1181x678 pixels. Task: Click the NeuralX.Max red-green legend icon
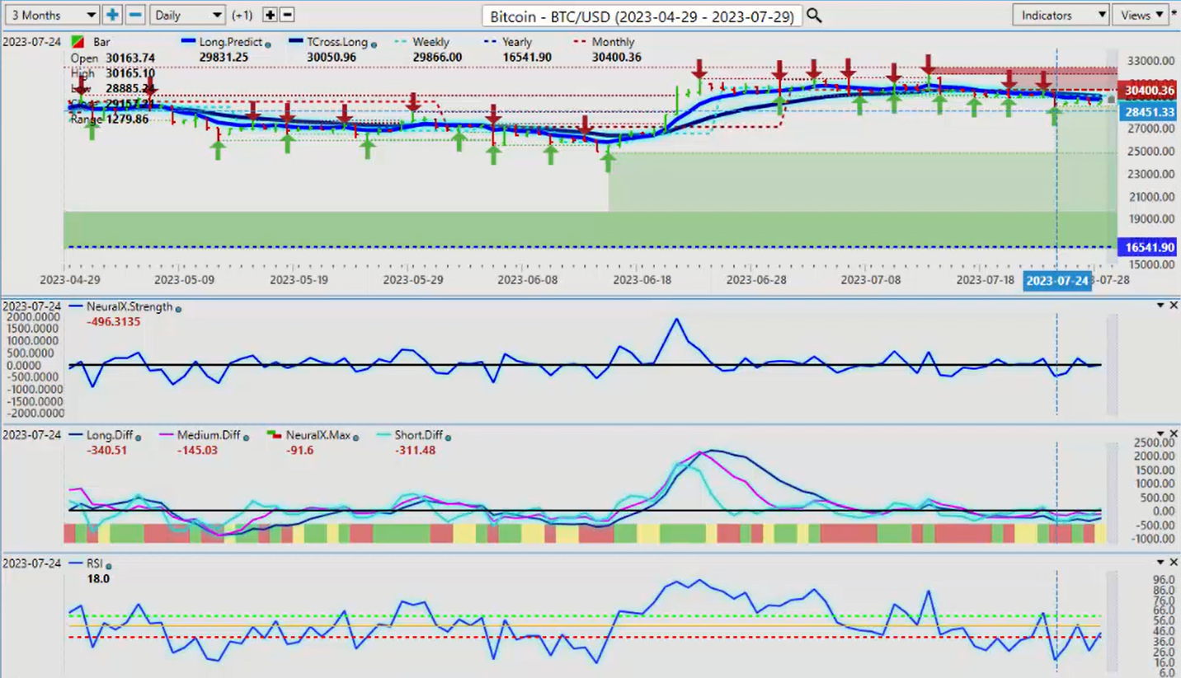(x=275, y=433)
